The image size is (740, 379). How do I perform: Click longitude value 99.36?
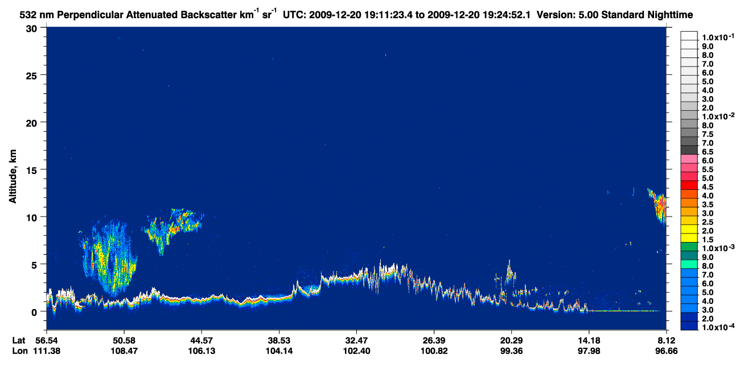coord(512,351)
